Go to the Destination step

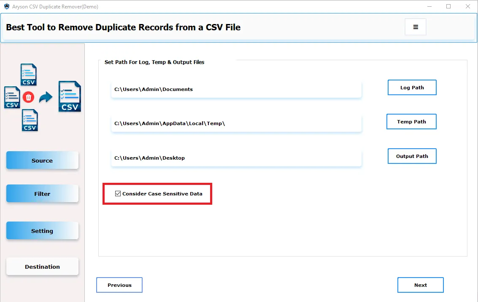[x=42, y=267]
